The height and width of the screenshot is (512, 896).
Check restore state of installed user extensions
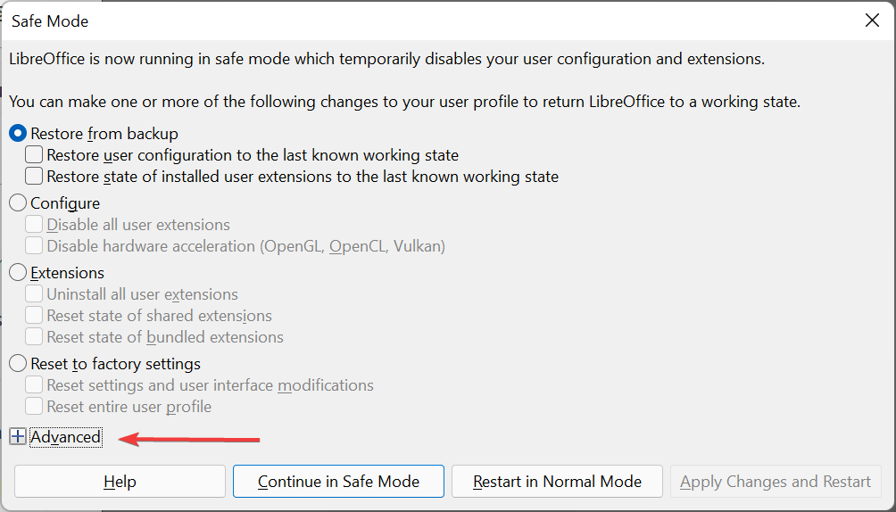[34, 177]
